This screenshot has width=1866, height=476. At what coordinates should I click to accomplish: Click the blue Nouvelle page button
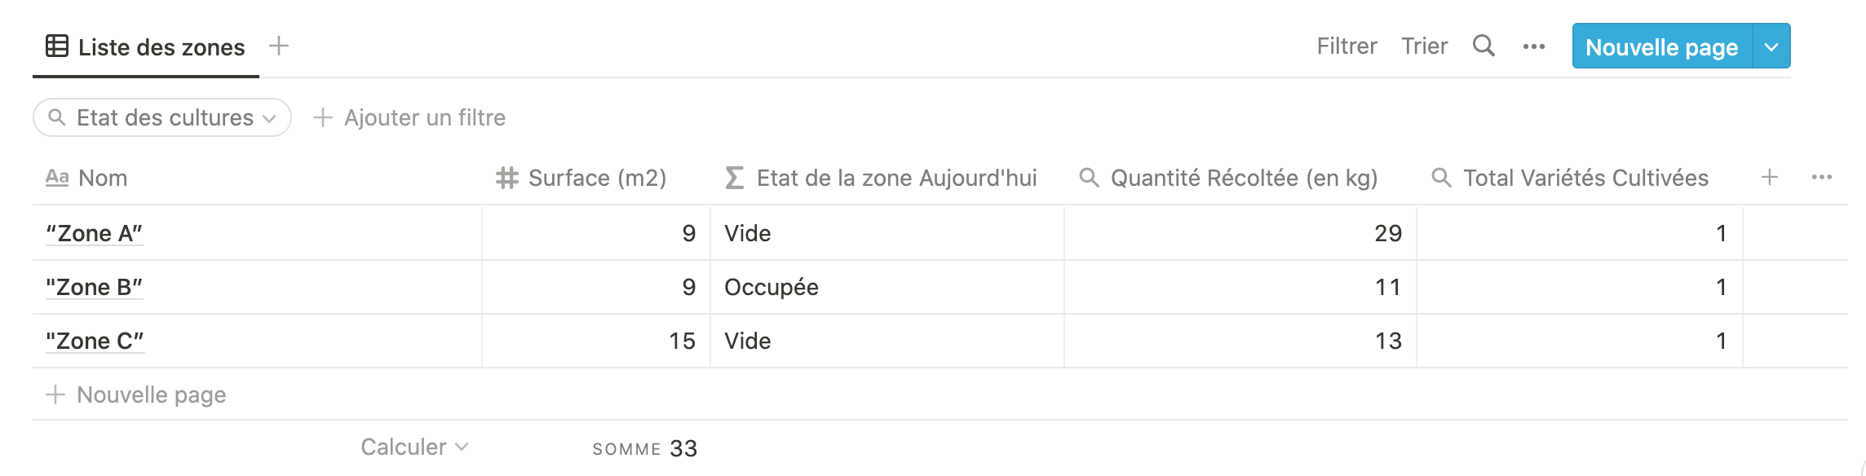1661,46
